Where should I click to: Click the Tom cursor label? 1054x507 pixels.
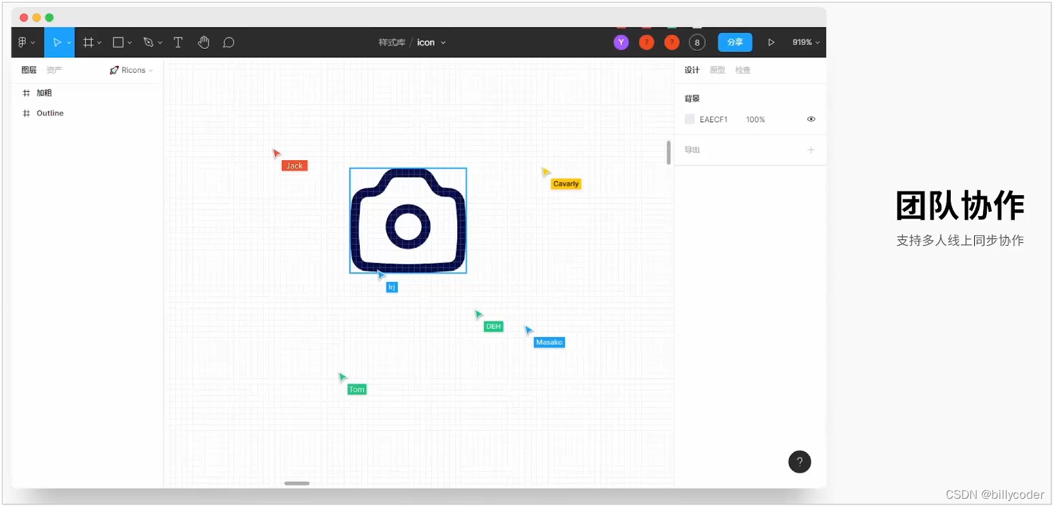tap(357, 390)
